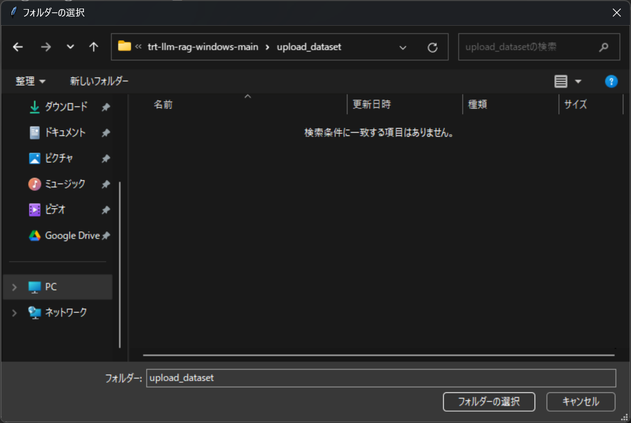Screen dimensions: 631x423
Task: Open ダウンロード in the sidebar
Action: pyautogui.click(x=66, y=107)
